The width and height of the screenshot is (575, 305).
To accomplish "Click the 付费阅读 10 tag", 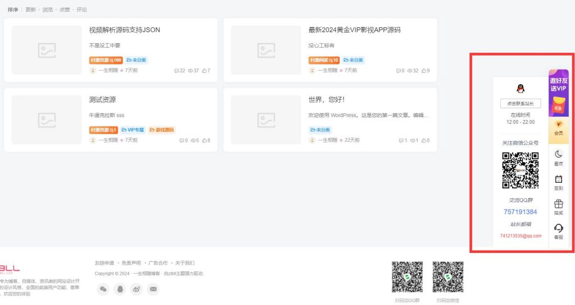I will click(x=324, y=60).
